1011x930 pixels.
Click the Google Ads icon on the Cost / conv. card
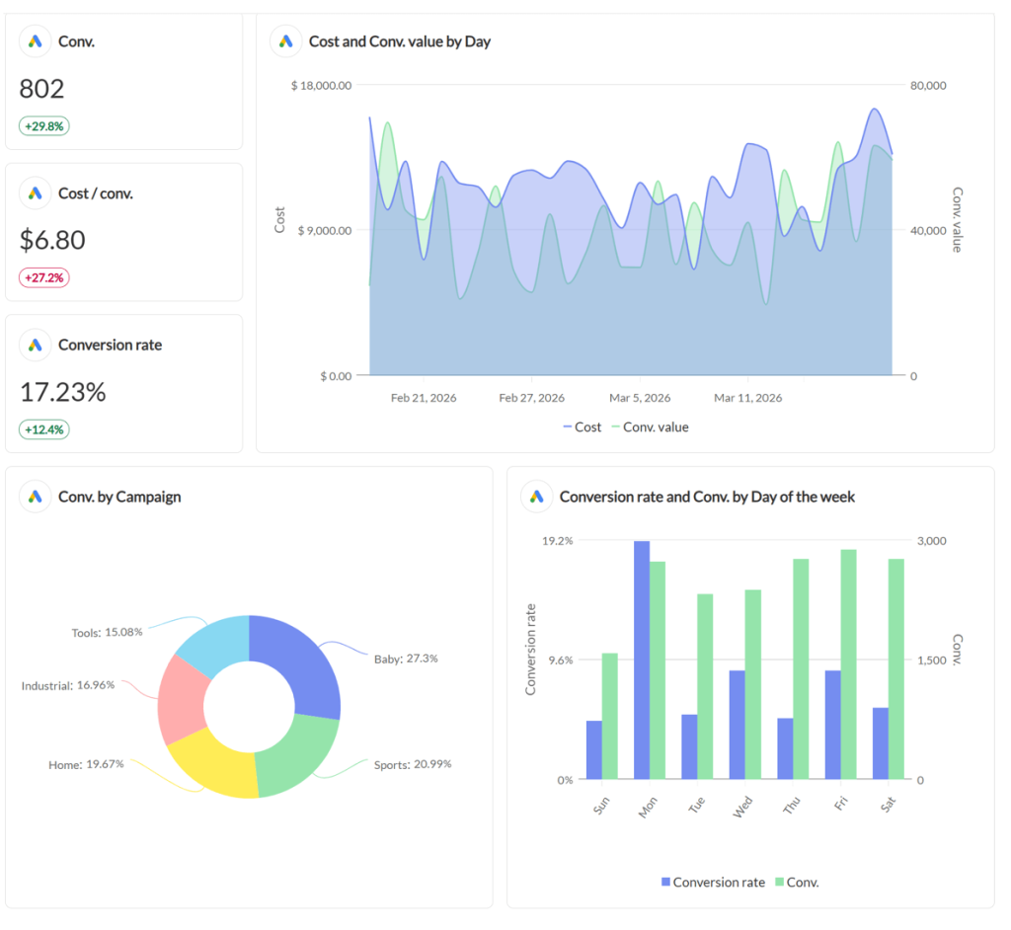[35, 193]
